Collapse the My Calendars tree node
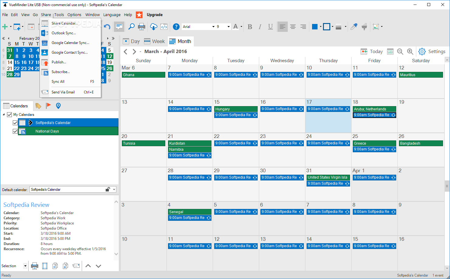Viewport: 450px width, 279px height. pyautogui.click(x=4, y=115)
